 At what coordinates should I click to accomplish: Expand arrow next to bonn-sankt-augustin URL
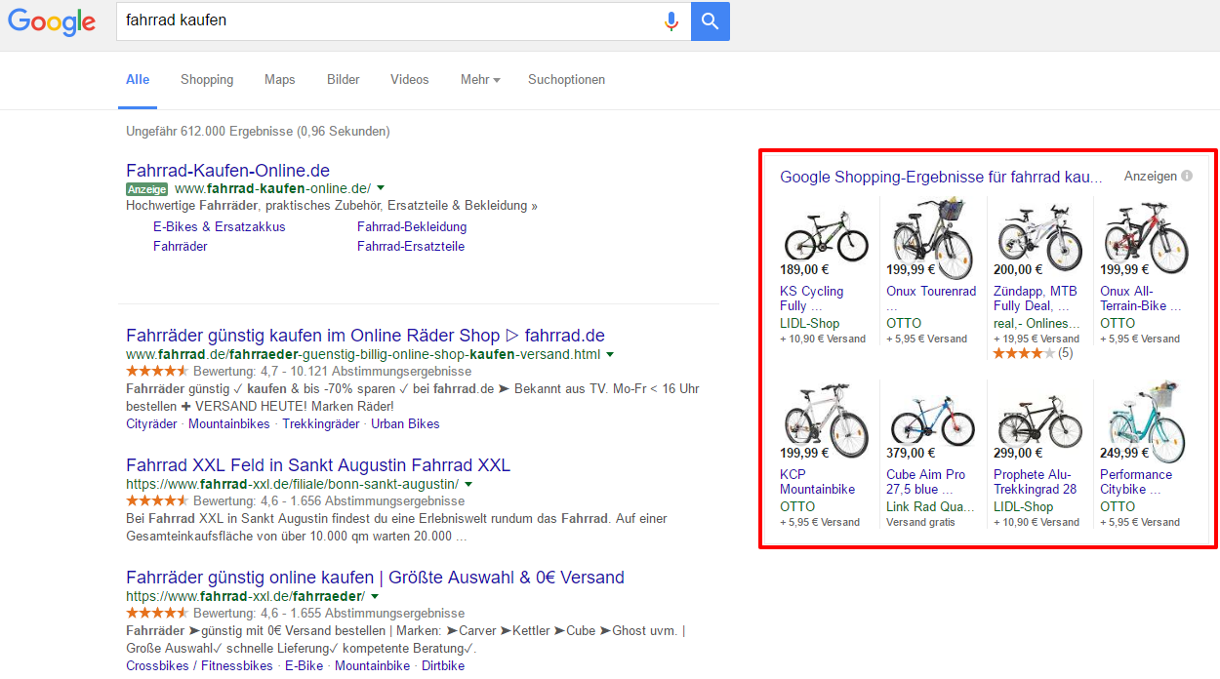(x=468, y=484)
